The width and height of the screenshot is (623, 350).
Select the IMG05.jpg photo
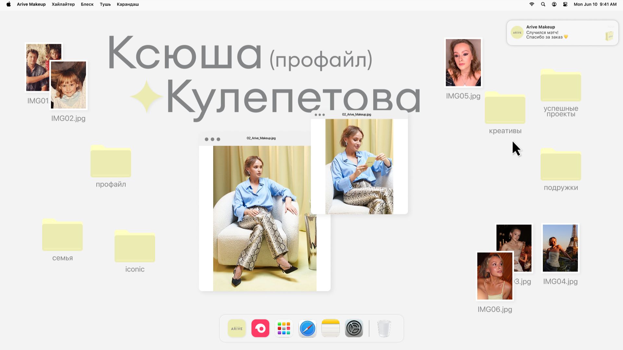(x=463, y=62)
